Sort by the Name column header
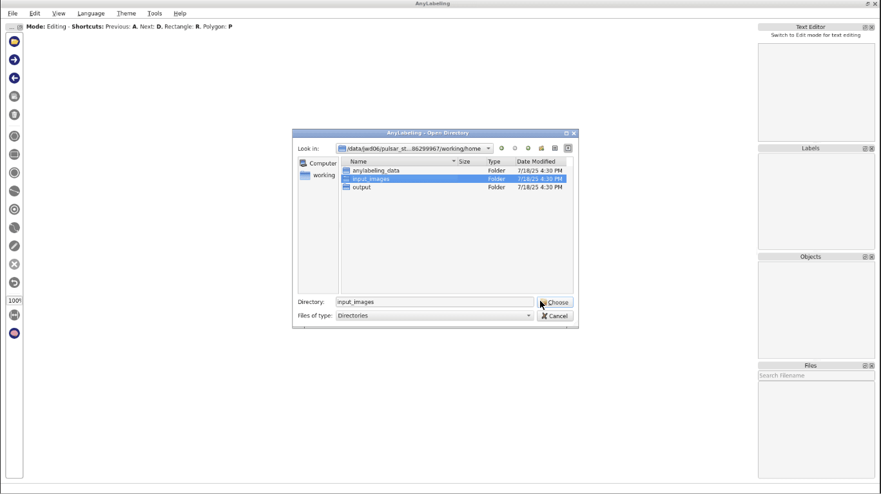 tap(399, 162)
